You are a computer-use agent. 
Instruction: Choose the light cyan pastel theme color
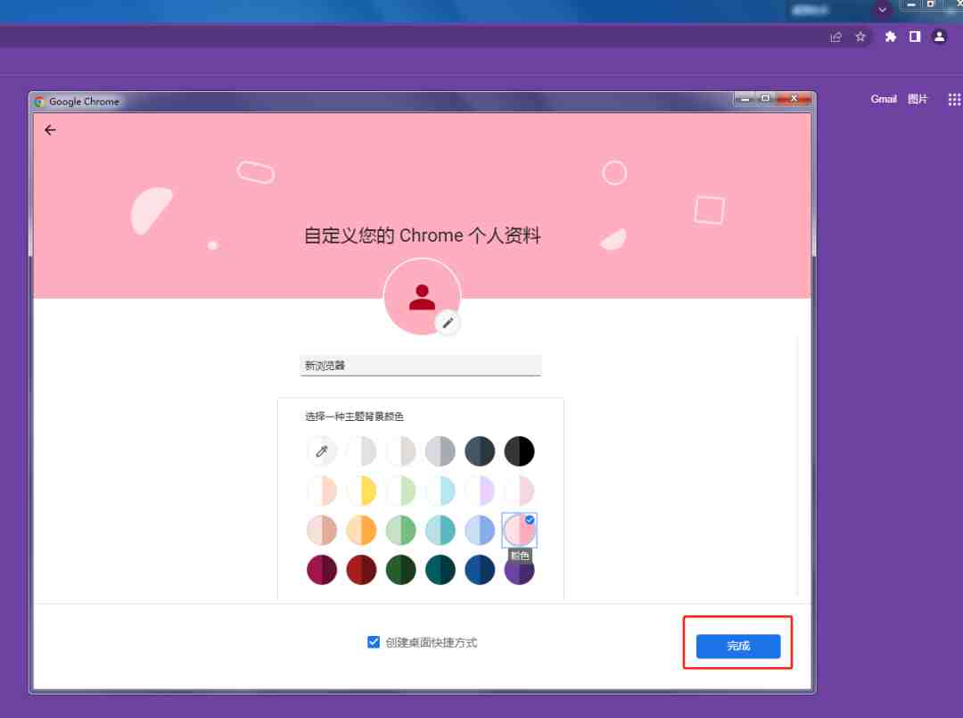[x=440, y=491]
